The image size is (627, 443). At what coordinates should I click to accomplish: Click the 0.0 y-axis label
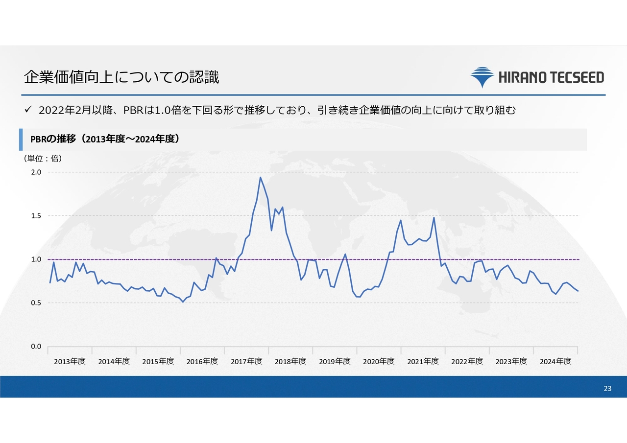click(36, 347)
